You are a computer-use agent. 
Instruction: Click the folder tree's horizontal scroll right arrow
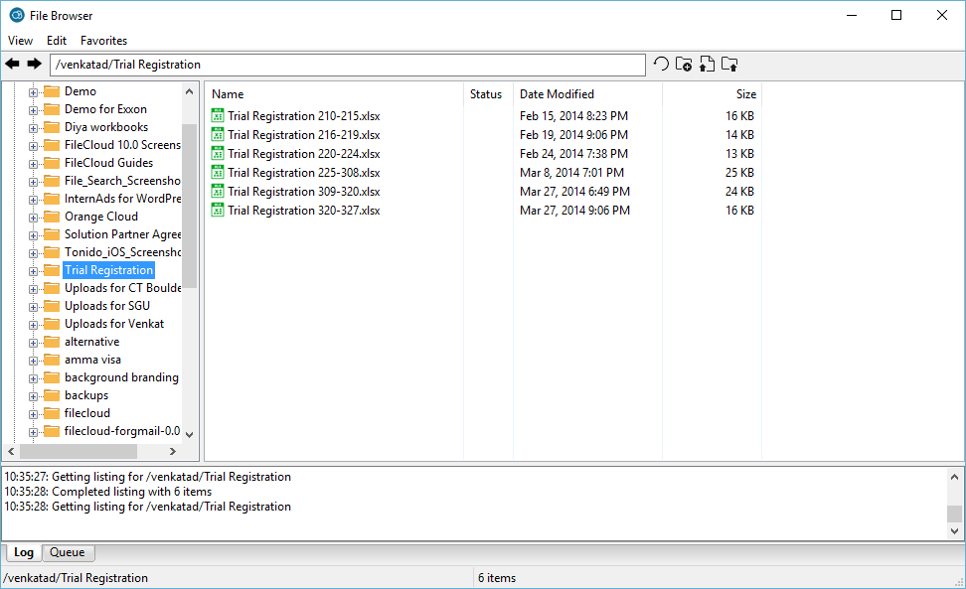173,451
